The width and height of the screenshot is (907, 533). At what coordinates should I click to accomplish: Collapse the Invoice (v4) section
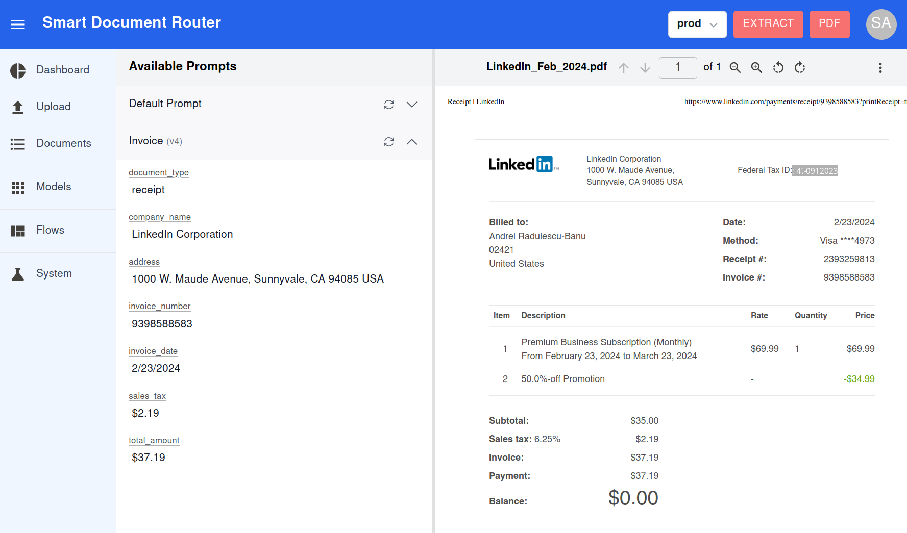(412, 142)
